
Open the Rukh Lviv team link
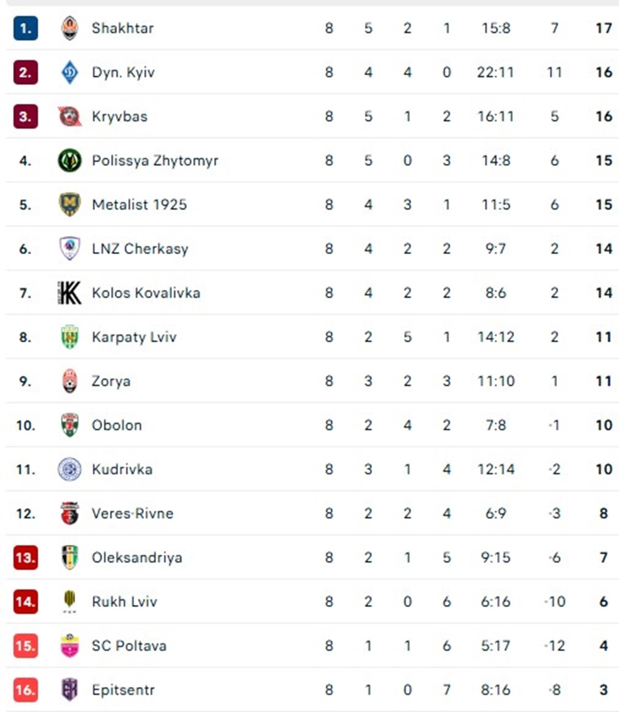(x=124, y=602)
